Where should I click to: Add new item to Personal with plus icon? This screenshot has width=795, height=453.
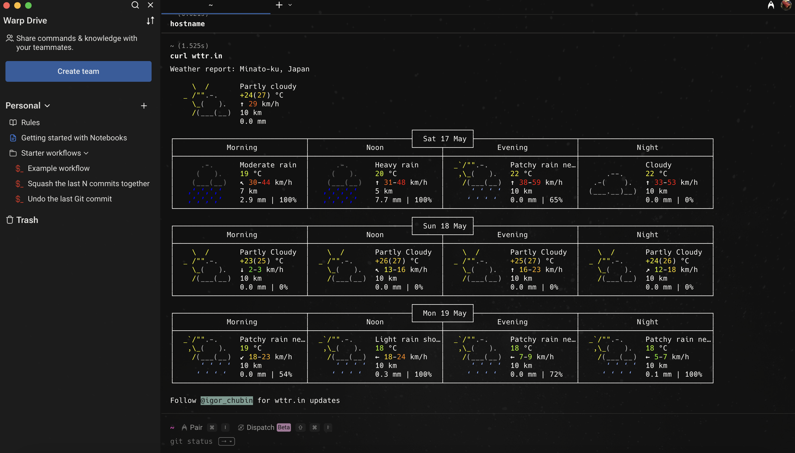144,106
